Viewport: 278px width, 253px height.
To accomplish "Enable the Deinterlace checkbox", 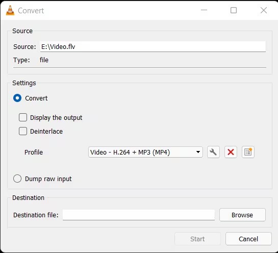I will 23,131.
